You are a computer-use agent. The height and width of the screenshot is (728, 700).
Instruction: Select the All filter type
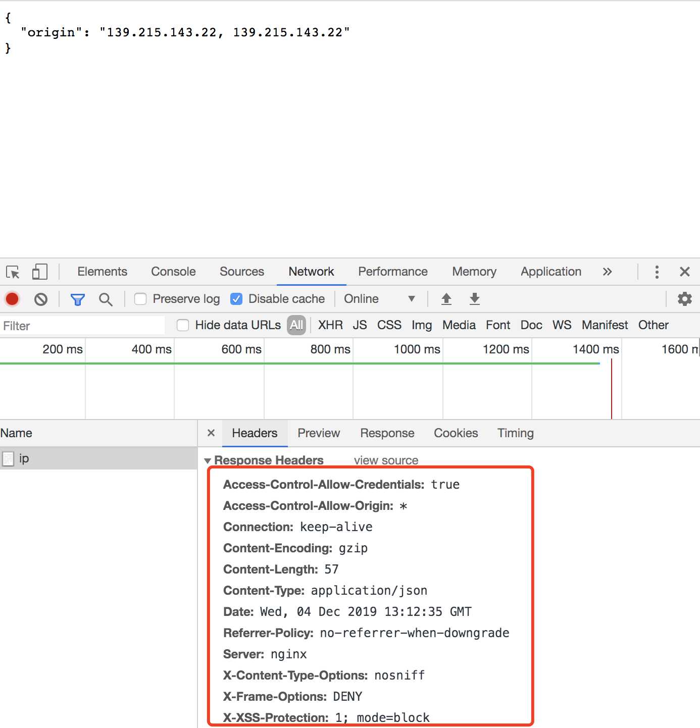[x=296, y=325]
